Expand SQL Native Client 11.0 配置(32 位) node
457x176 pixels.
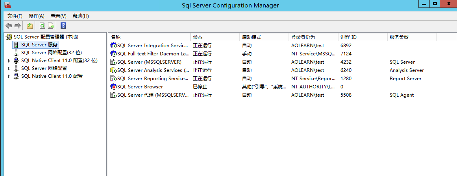pyautogui.click(x=9, y=60)
